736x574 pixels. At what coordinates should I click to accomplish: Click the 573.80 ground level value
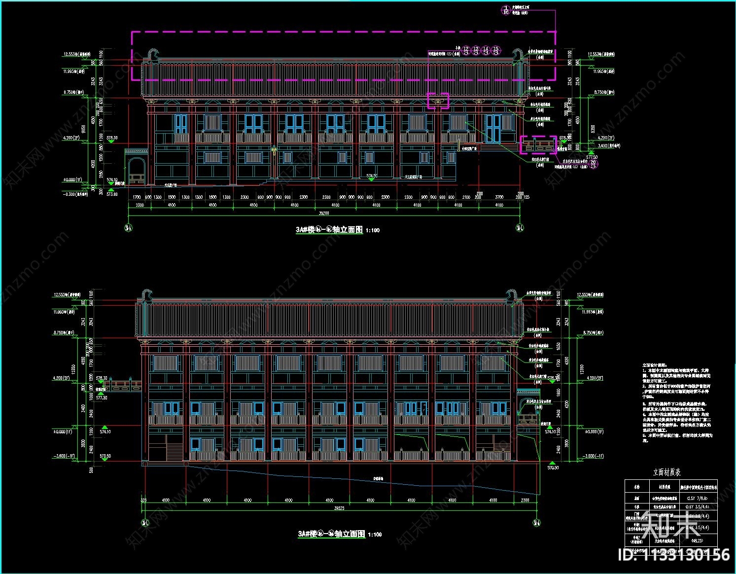coord(112,194)
